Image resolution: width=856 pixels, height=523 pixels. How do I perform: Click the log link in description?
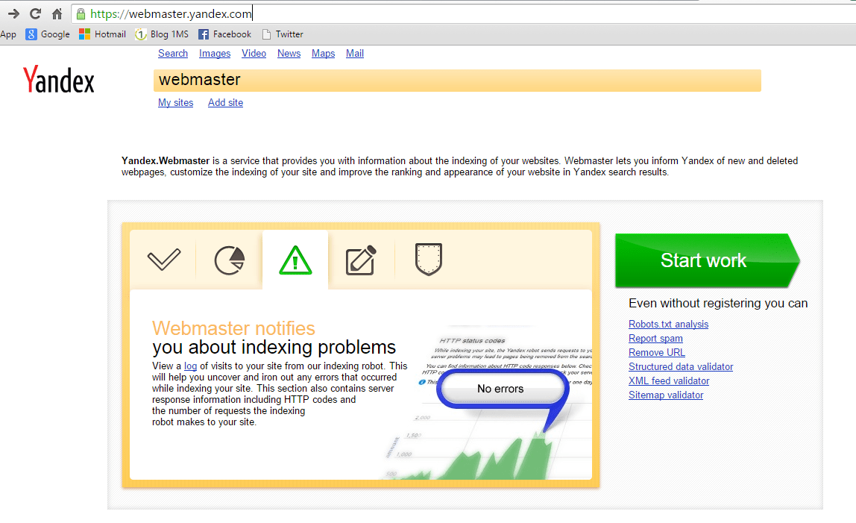click(x=191, y=366)
